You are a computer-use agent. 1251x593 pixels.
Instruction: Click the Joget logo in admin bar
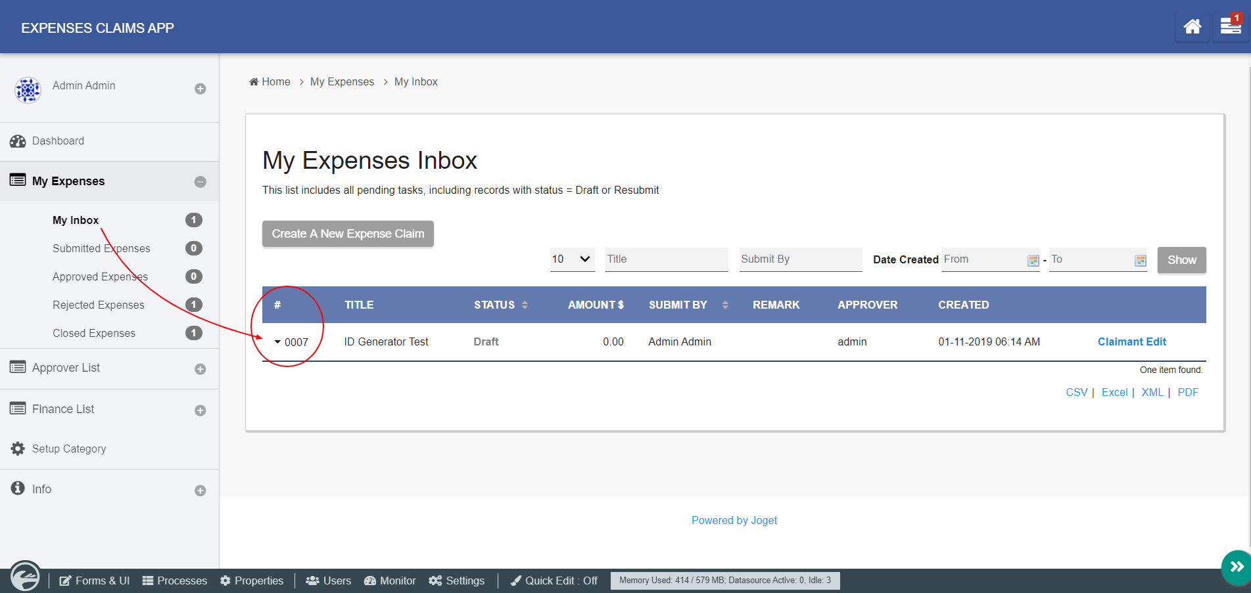pos(25,577)
